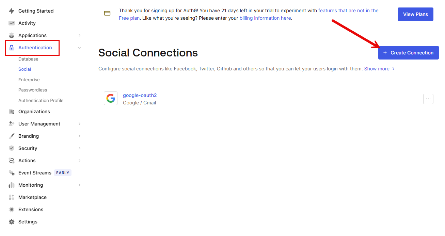Image resolution: width=445 pixels, height=236 pixels.
Task: Click the Applications stack icon
Action: point(12,35)
